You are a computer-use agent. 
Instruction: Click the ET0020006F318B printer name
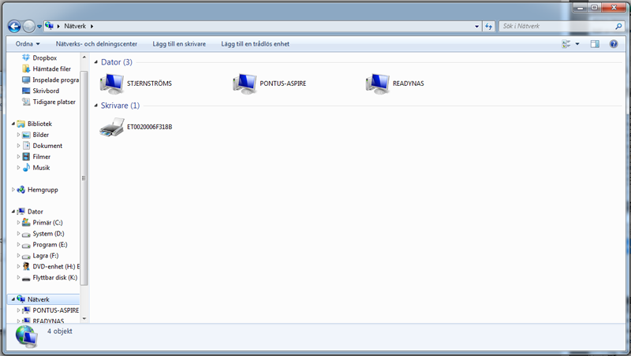click(149, 127)
